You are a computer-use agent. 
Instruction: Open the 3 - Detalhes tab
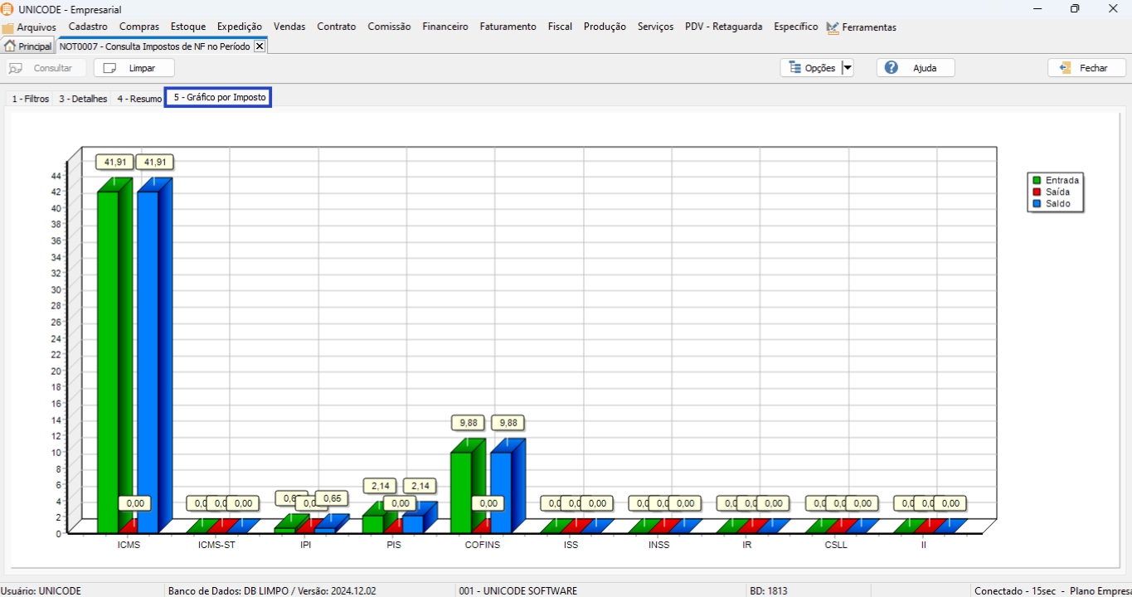point(83,99)
